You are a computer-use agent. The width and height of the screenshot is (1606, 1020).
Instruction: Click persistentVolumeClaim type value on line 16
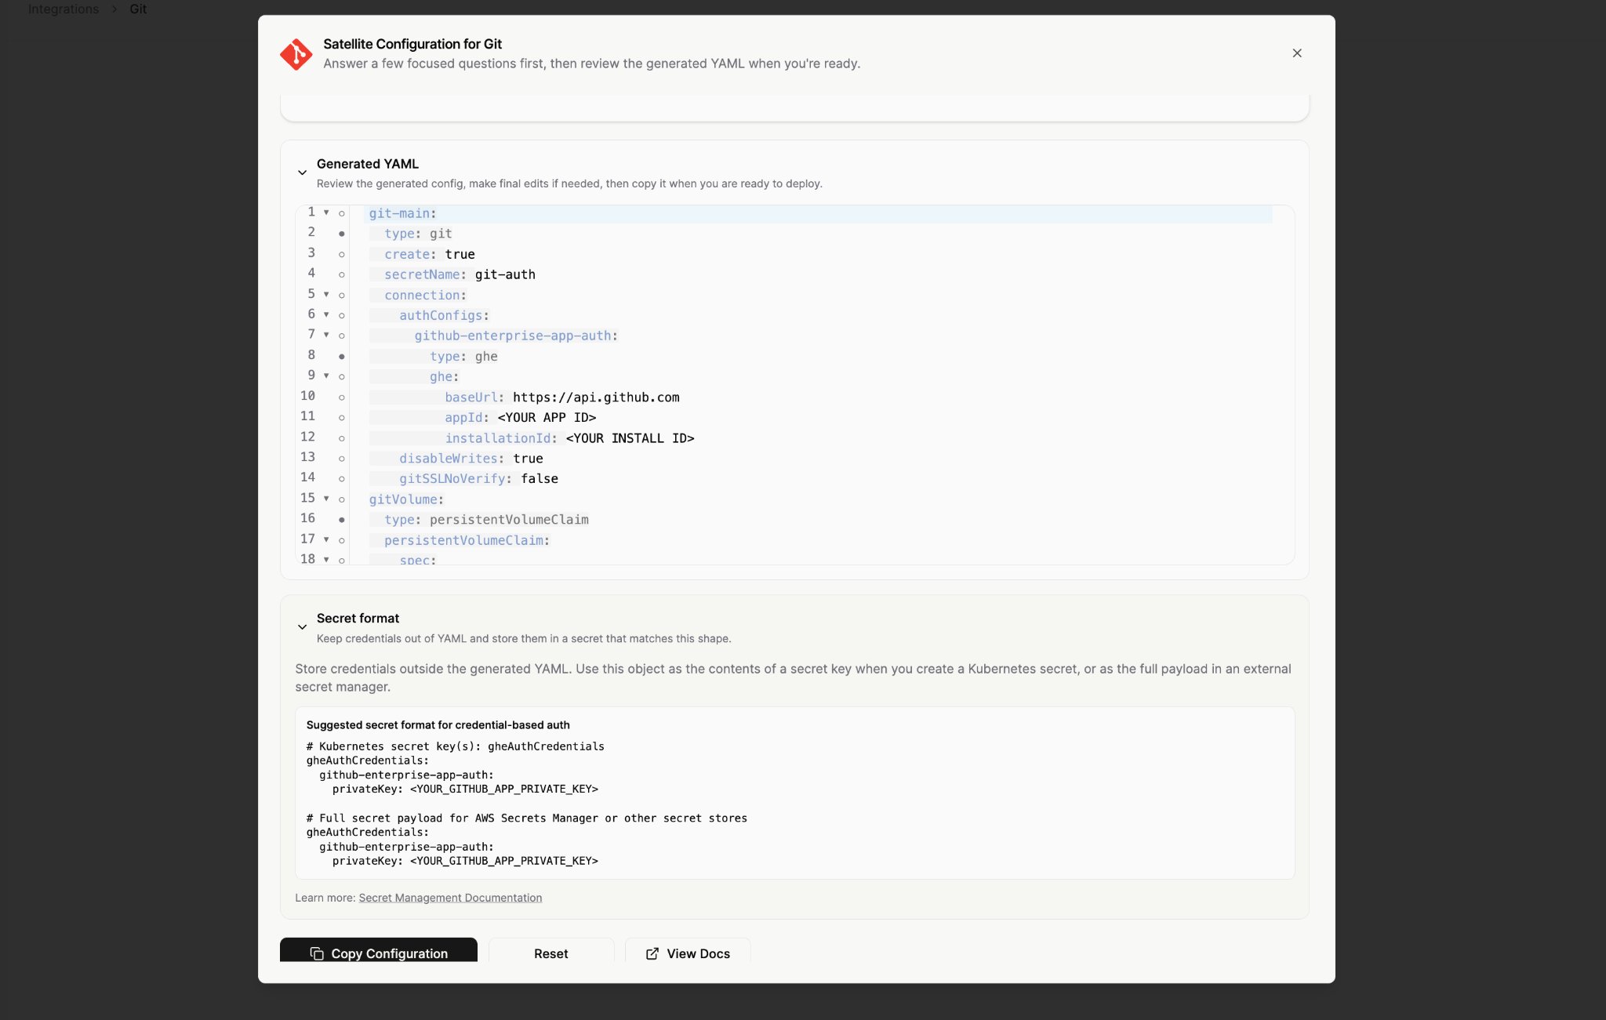(509, 520)
